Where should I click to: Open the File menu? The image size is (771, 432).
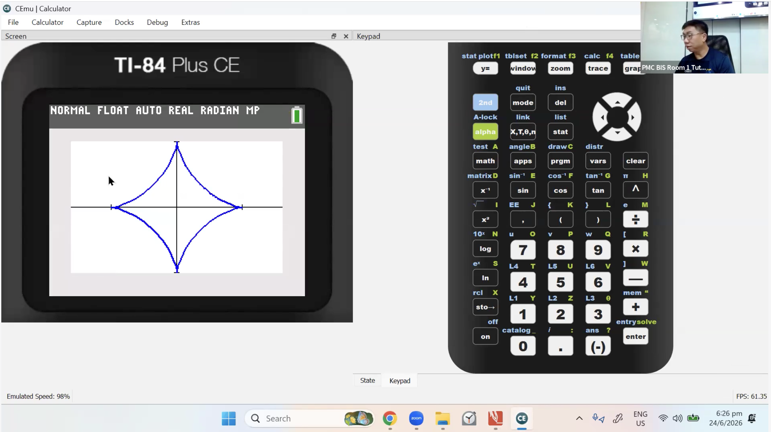(x=13, y=22)
